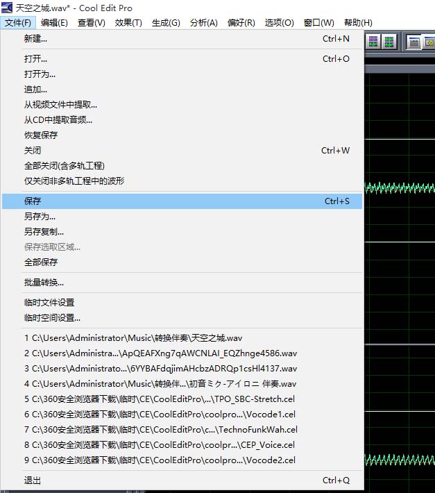Open recent file TechnoFunkWah.cel
435x493 pixels.
coord(182,430)
